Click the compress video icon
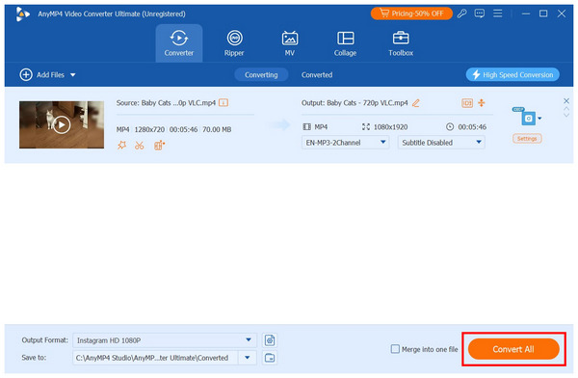Image resolution: width=578 pixels, height=378 pixels. (482, 102)
